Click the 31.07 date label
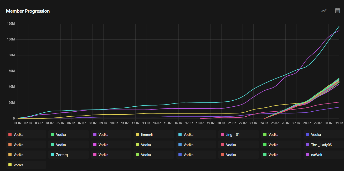Screen dimensions: 344x171 coord(339,123)
